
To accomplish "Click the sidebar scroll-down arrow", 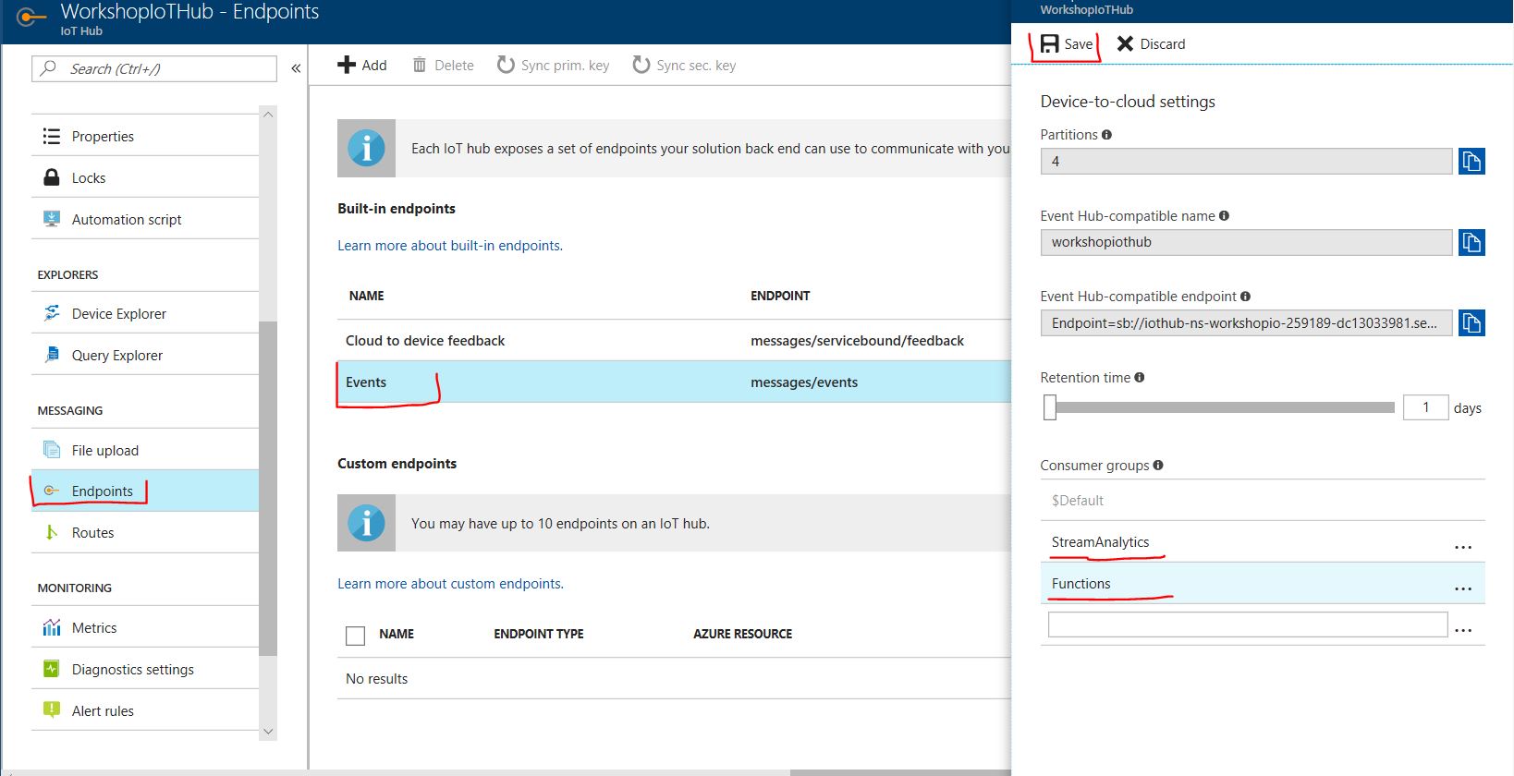I will tap(268, 732).
